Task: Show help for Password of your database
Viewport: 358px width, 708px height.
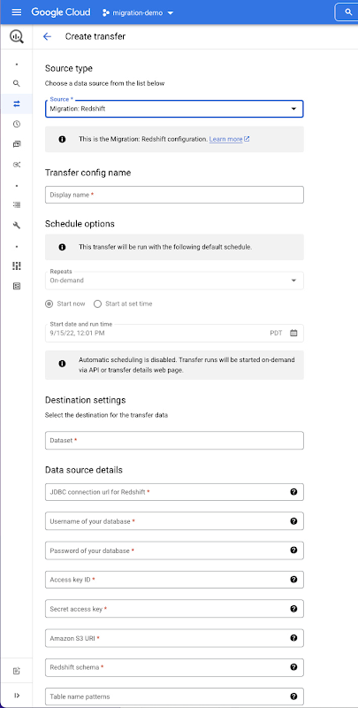Action: pos(293,550)
